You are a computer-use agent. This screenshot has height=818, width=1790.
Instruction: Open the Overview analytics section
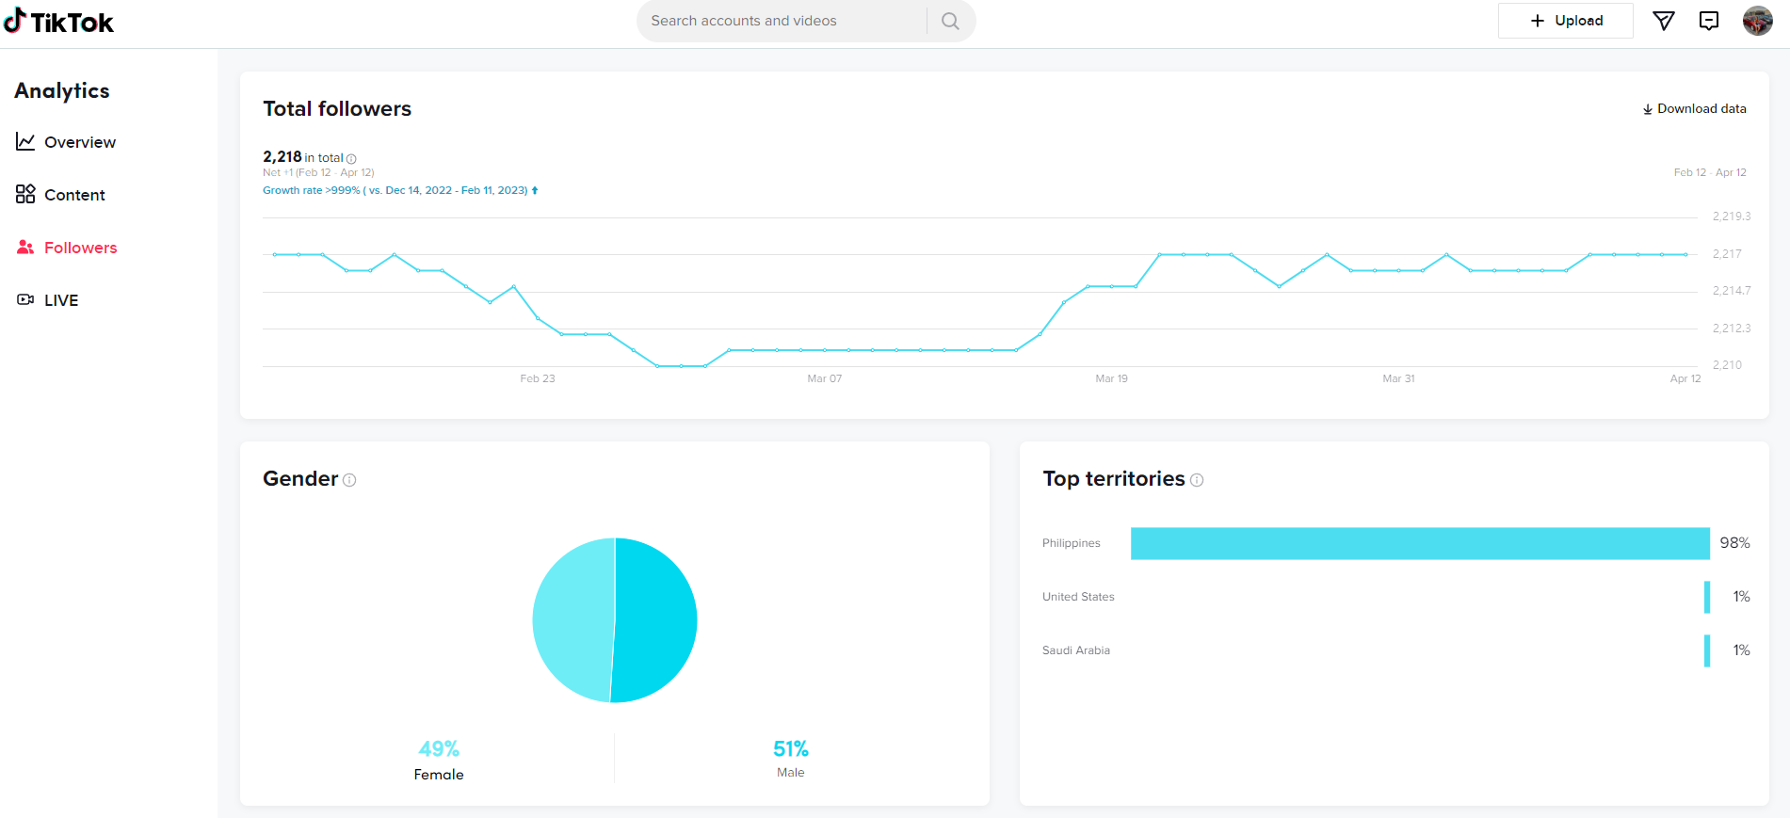point(66,142)
